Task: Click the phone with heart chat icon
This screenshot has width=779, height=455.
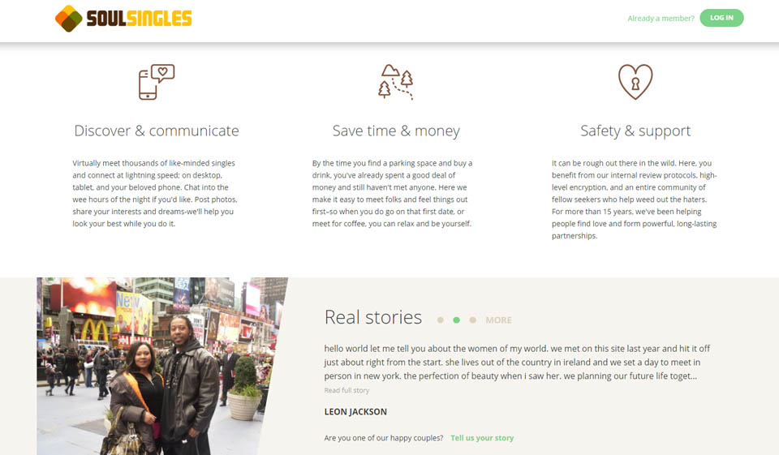Action: (157, 82)
